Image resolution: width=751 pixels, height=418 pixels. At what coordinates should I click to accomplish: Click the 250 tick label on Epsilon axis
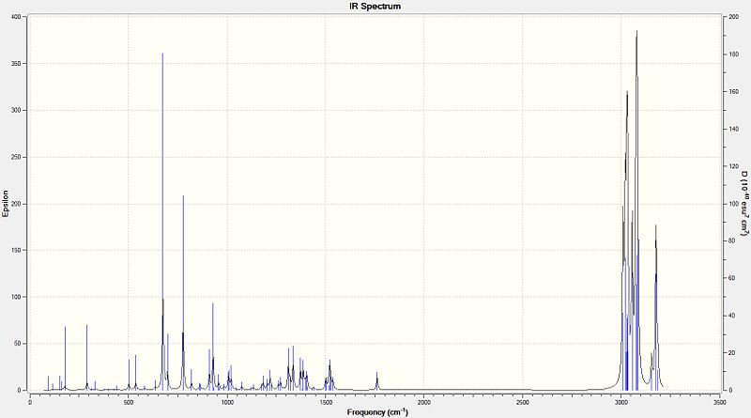click(17, 157)
